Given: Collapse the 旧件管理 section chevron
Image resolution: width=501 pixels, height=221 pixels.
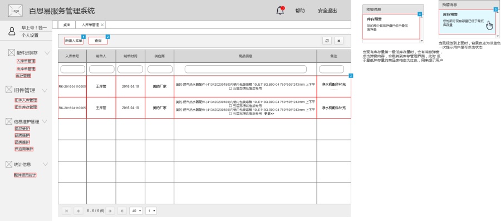Looking at the screenshot, I should point(45,90).
